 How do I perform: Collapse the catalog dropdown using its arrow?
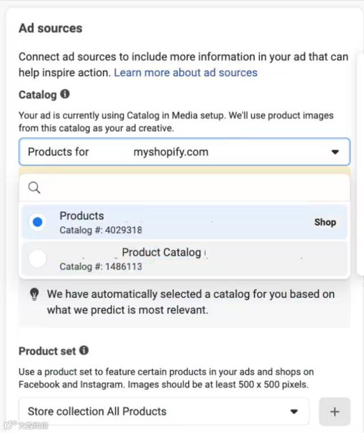tap(335, 152)
